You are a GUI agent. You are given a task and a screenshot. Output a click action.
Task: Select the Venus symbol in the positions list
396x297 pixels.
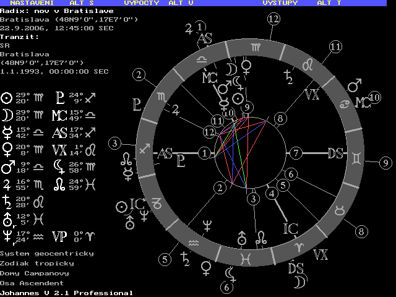pos(6,148)
